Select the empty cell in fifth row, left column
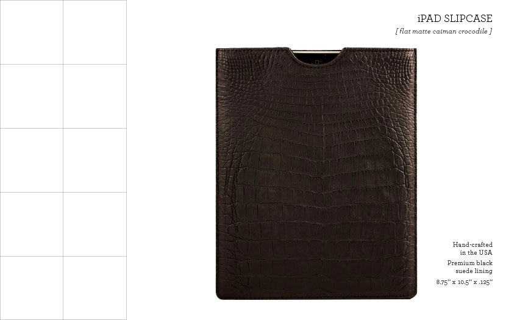The width and height of the screenshot is (506, 320). [31, 288]
